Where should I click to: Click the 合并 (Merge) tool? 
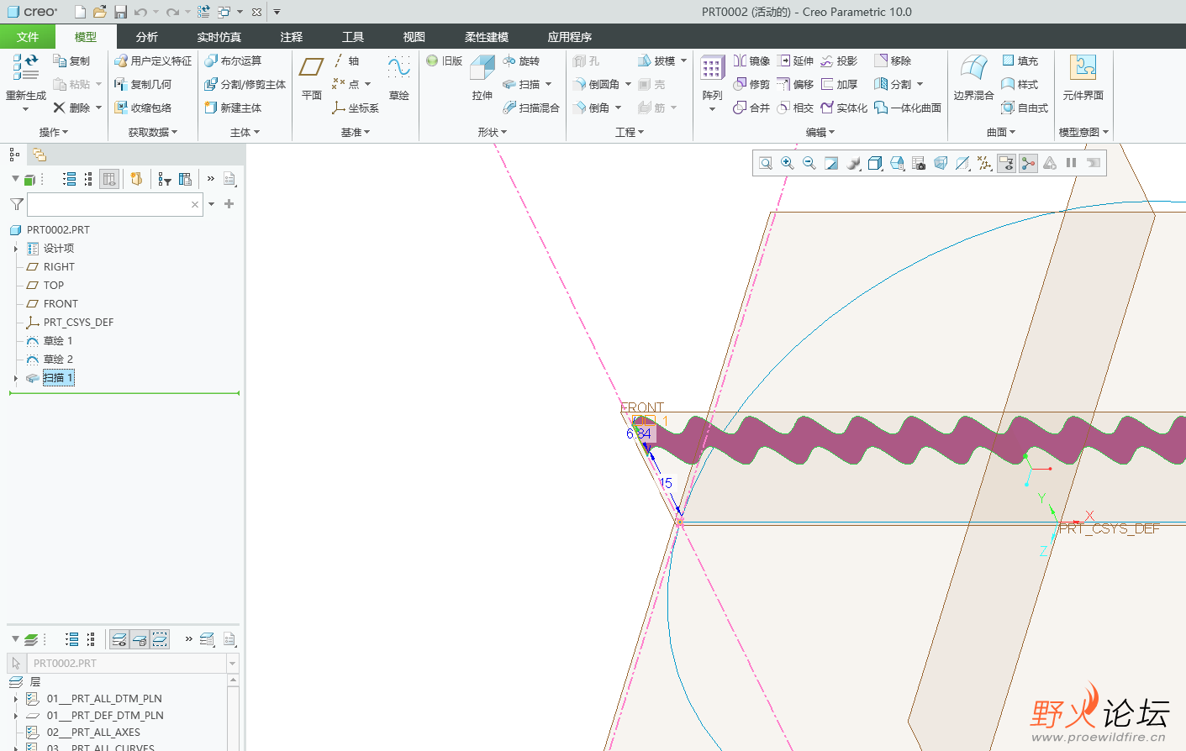[x=751, y=108]
